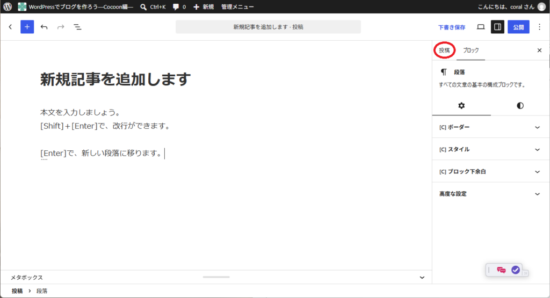Open the comments bubble showing 0
This screenshot has height=298, width=550.
point(179,6)
